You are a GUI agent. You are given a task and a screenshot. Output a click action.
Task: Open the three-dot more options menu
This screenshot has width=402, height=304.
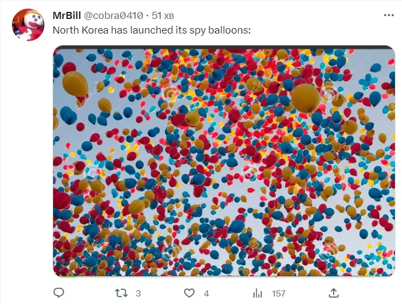coord(388,15)
